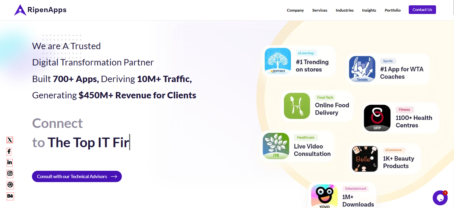Click Consult with our Technical Advisors button
454x208 pixels.
77,176
